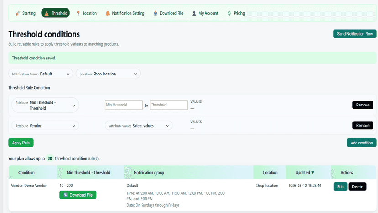This screenshot has width=378, height=213.
Task: Focus the Min threshold input field
Action: coord(124,105)
